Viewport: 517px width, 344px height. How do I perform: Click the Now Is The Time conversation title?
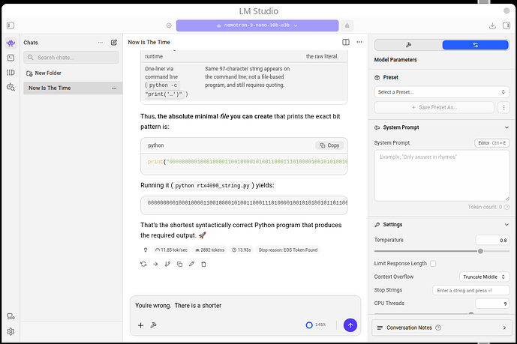(149, 42)
